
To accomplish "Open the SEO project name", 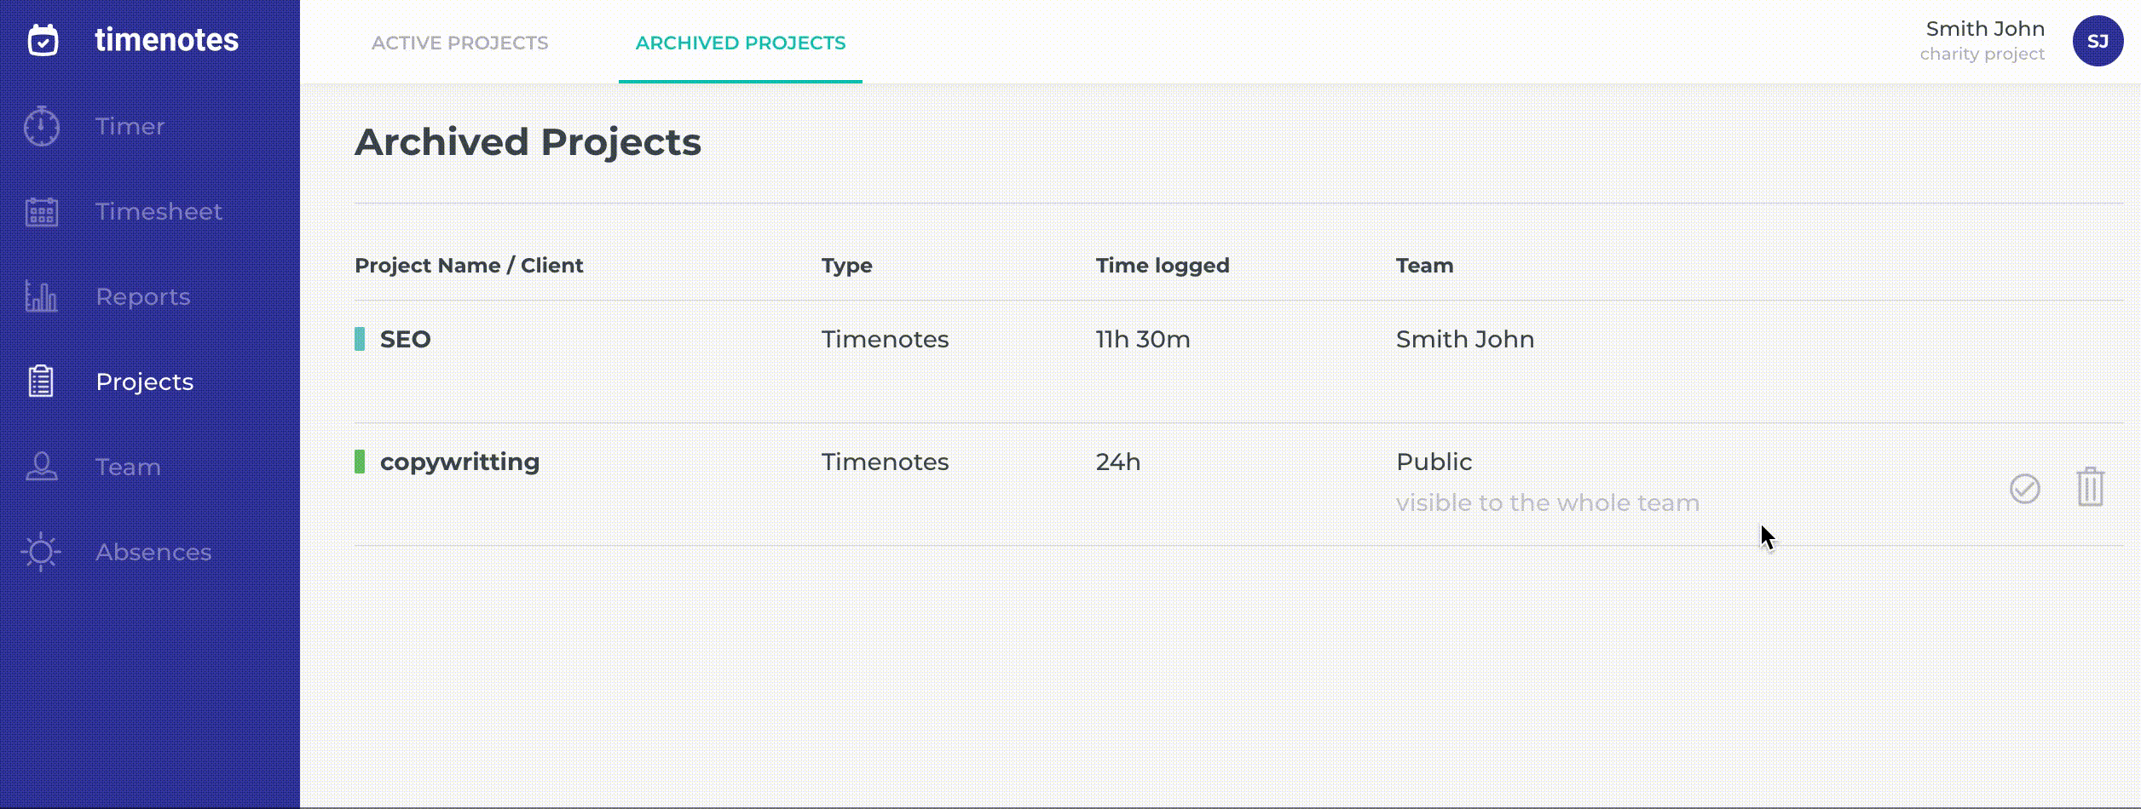I will [x=405, y=339].
